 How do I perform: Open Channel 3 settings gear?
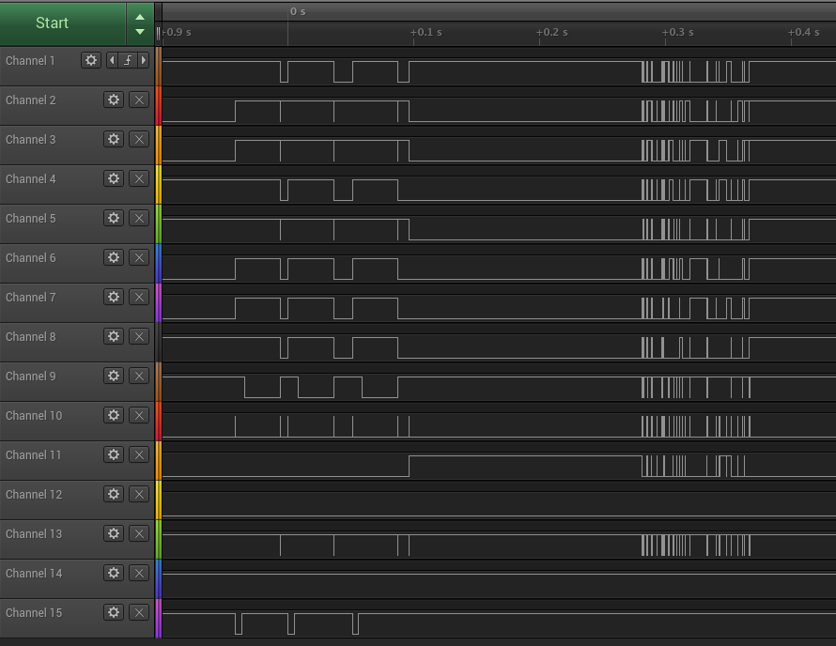pos(114,139)
